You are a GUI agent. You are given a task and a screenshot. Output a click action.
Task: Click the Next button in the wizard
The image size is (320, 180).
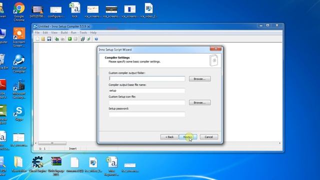[x=188, y=137]
